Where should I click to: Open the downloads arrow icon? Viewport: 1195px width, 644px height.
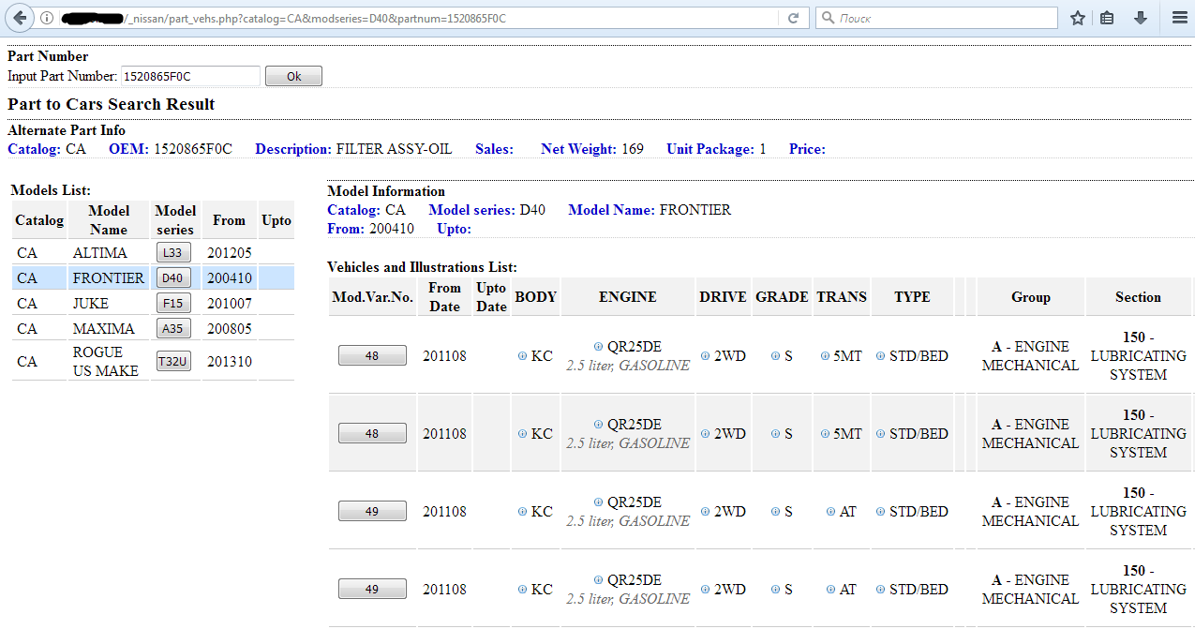(x=1141, y=18)
